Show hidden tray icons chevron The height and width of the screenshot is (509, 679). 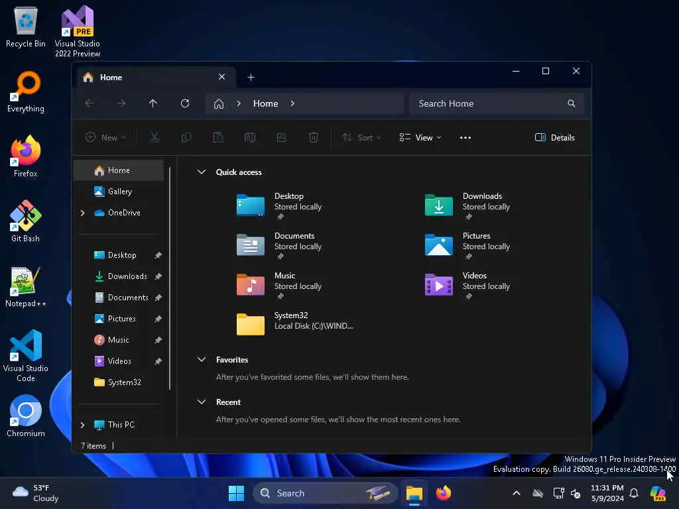pos(516,493)
